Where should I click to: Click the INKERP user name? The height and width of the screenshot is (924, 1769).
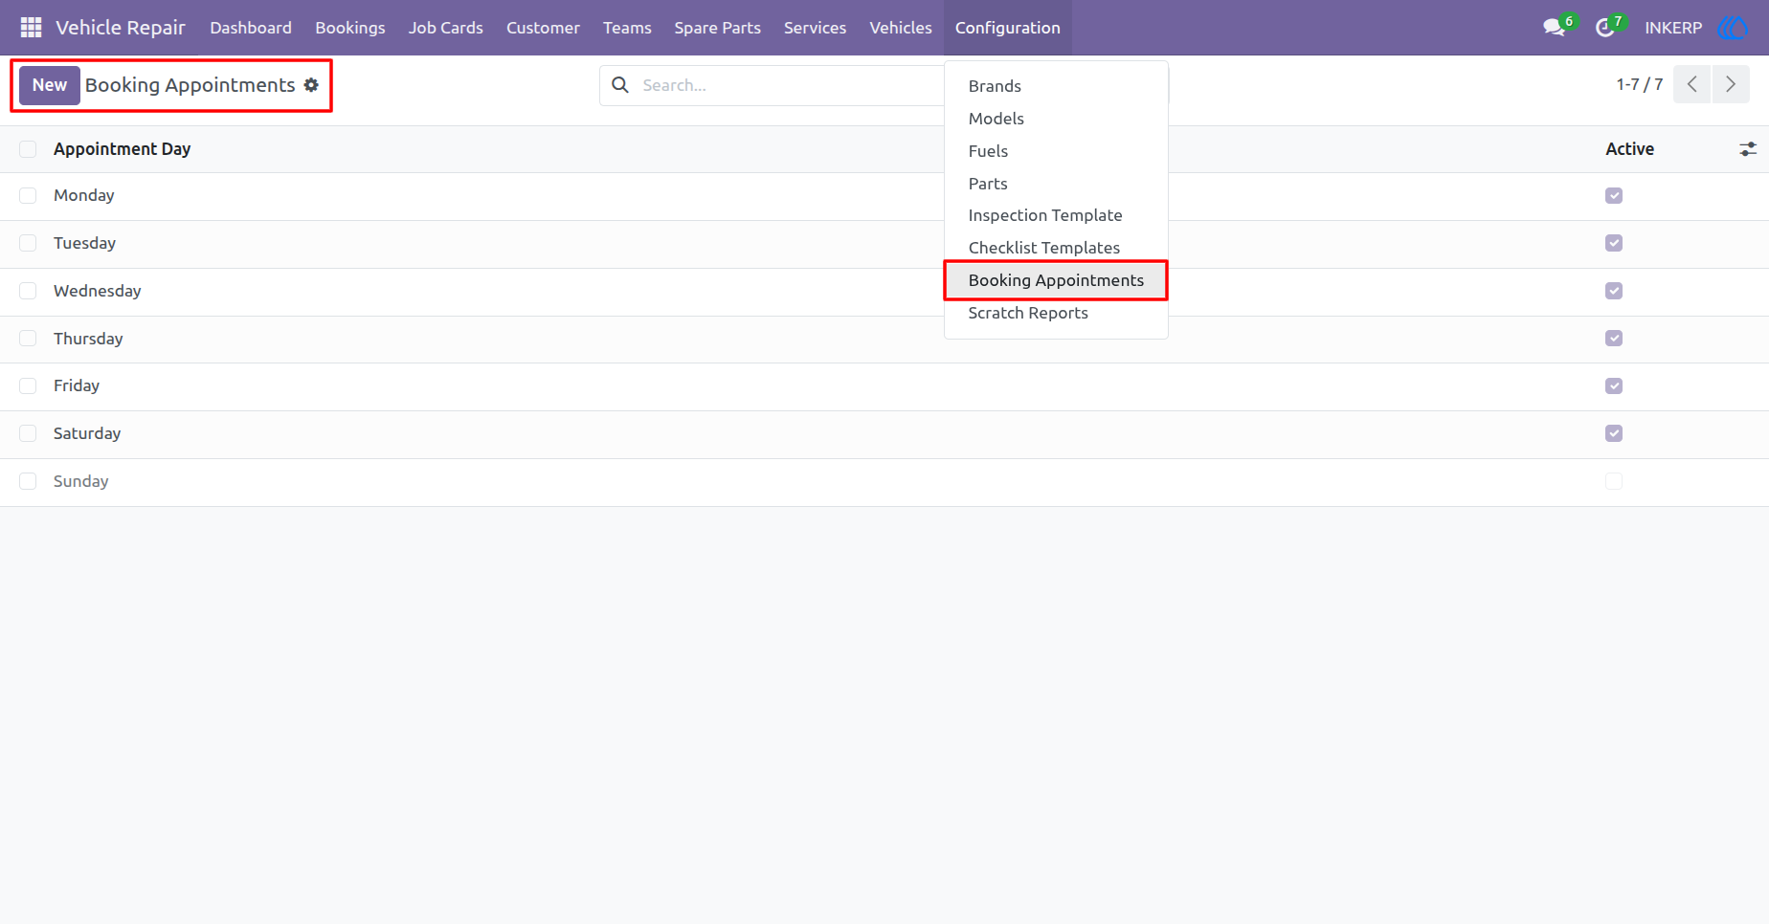(x=1673, y=28)
